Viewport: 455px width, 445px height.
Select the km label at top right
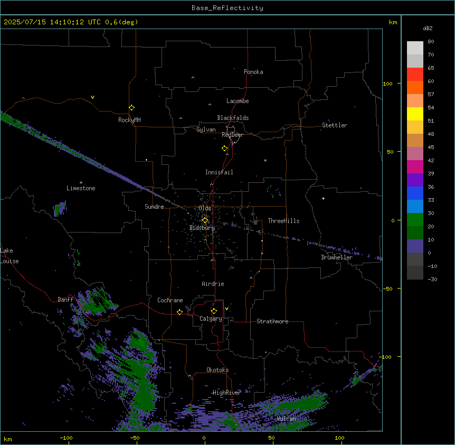point(393,22)
